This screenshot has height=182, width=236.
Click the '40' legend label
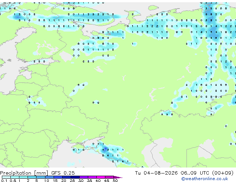[x=98, y=181]
